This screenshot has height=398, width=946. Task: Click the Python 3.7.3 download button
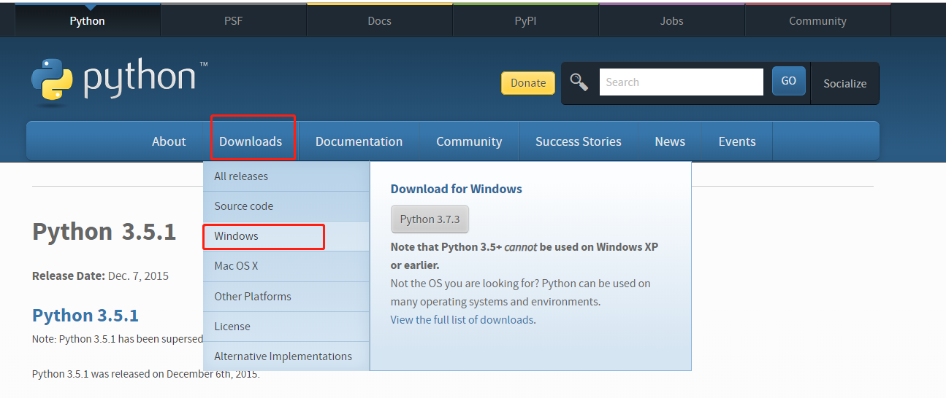pyautogui.click(x=430, y=219)
